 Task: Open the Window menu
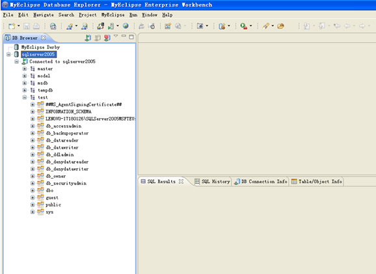pyautogui.click(x=150, y=15)
